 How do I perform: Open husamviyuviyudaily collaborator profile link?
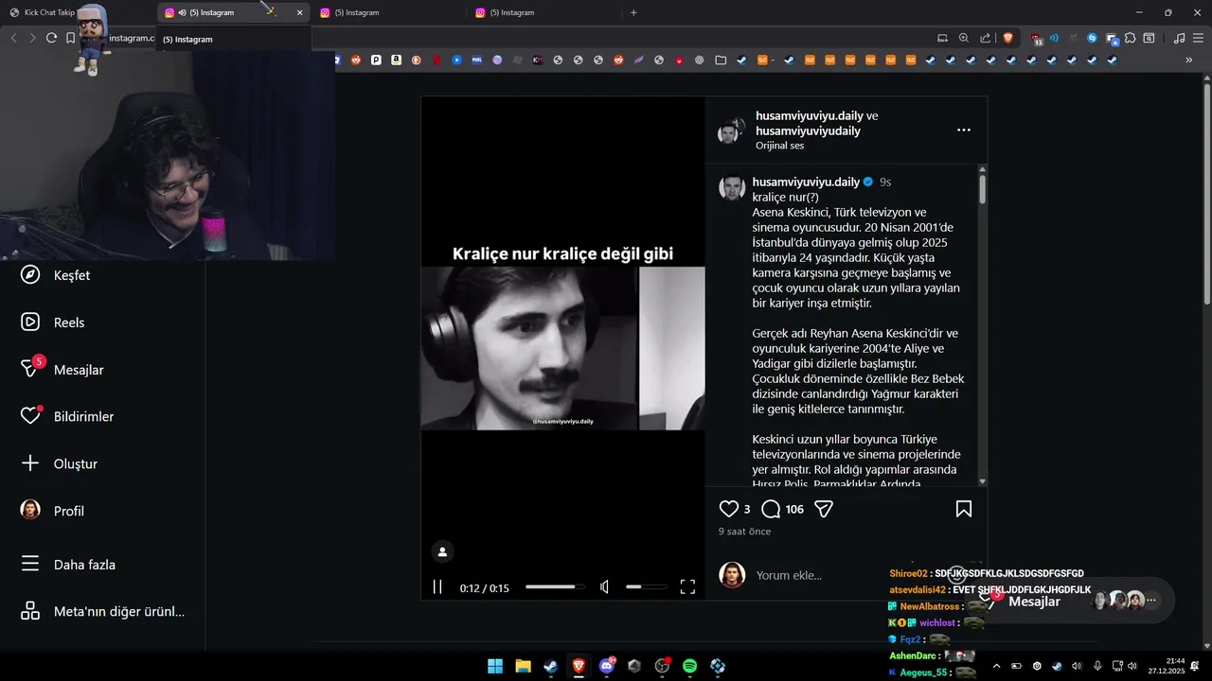(x=808, y=131)
